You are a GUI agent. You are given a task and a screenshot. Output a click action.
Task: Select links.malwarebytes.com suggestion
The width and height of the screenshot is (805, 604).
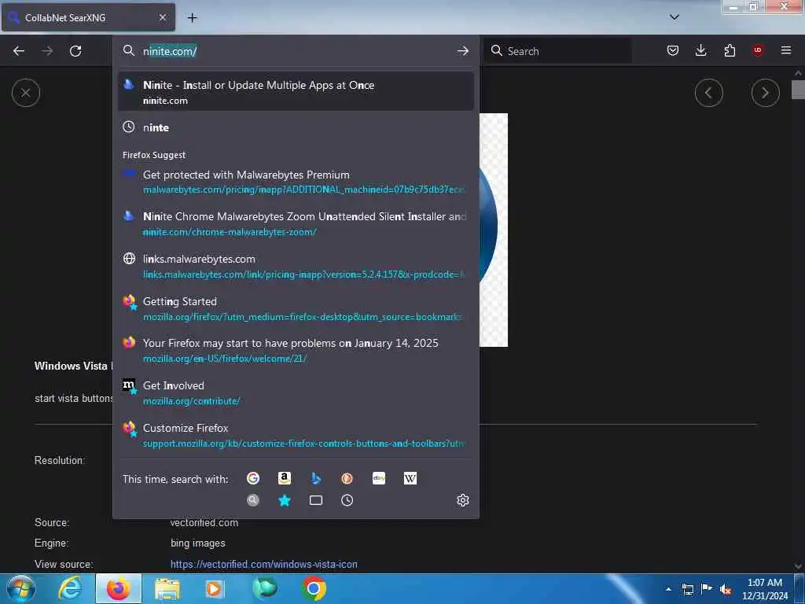[296, 266]
